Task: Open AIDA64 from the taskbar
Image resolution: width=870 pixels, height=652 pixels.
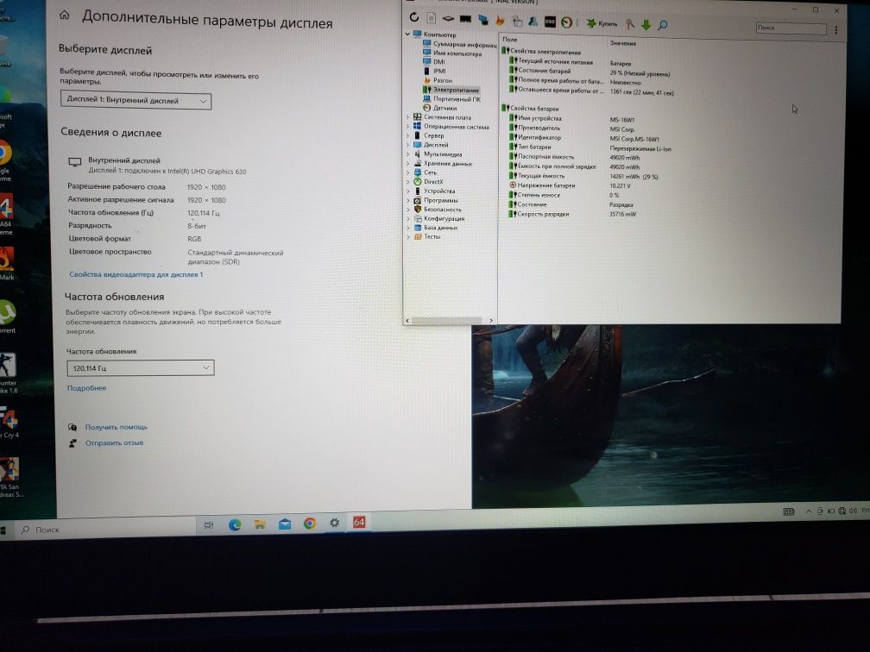Action: pyautogui.click(x=359, y=522)
